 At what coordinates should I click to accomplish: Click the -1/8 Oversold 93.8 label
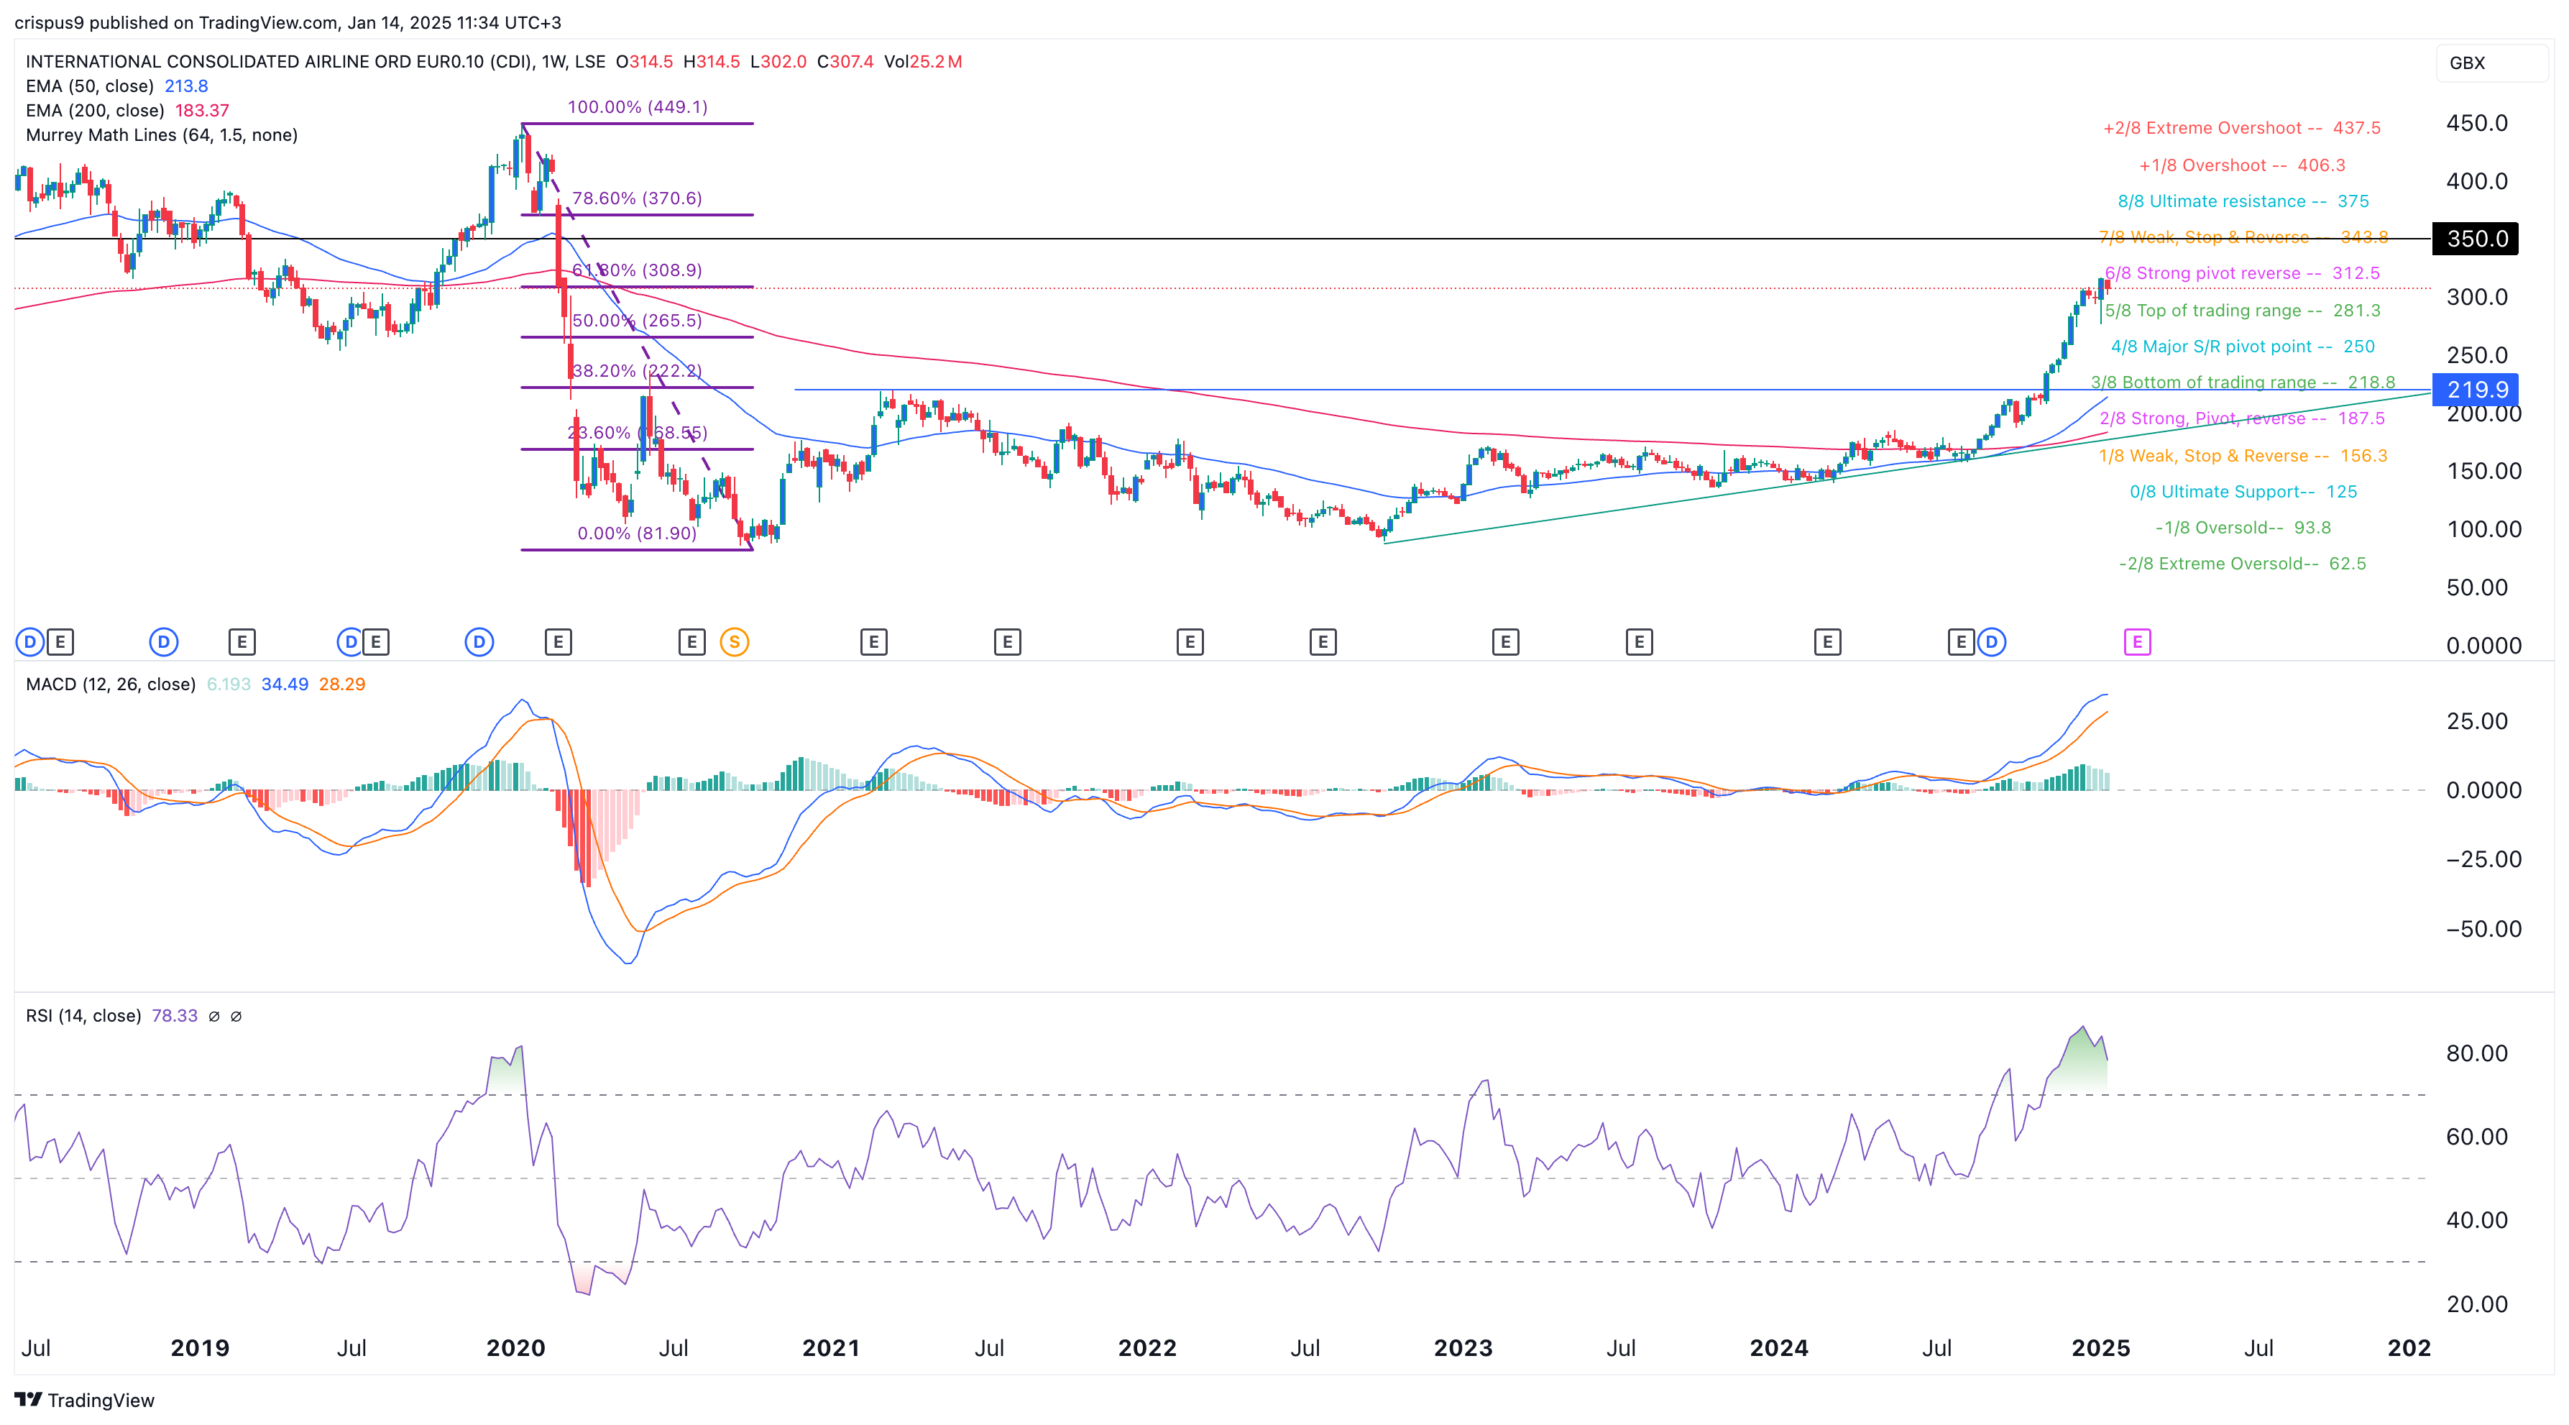(2243, 528)
